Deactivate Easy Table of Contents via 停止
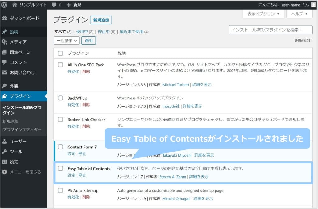This screenshot has height=209, width=318. 82,175
